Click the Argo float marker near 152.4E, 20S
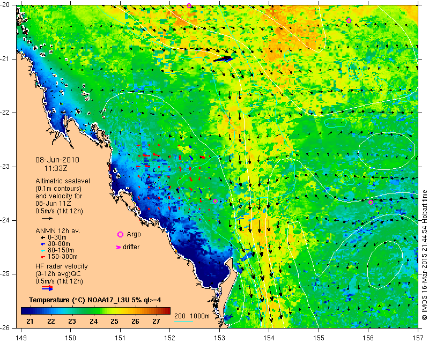 [189, 5]
